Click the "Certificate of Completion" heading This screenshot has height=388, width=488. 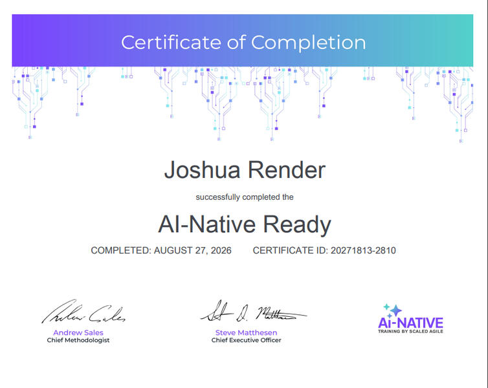tap(243, 42)
